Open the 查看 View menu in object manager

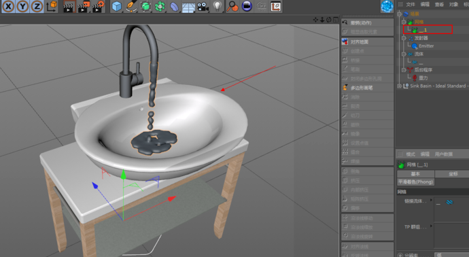tap(439, 4)
